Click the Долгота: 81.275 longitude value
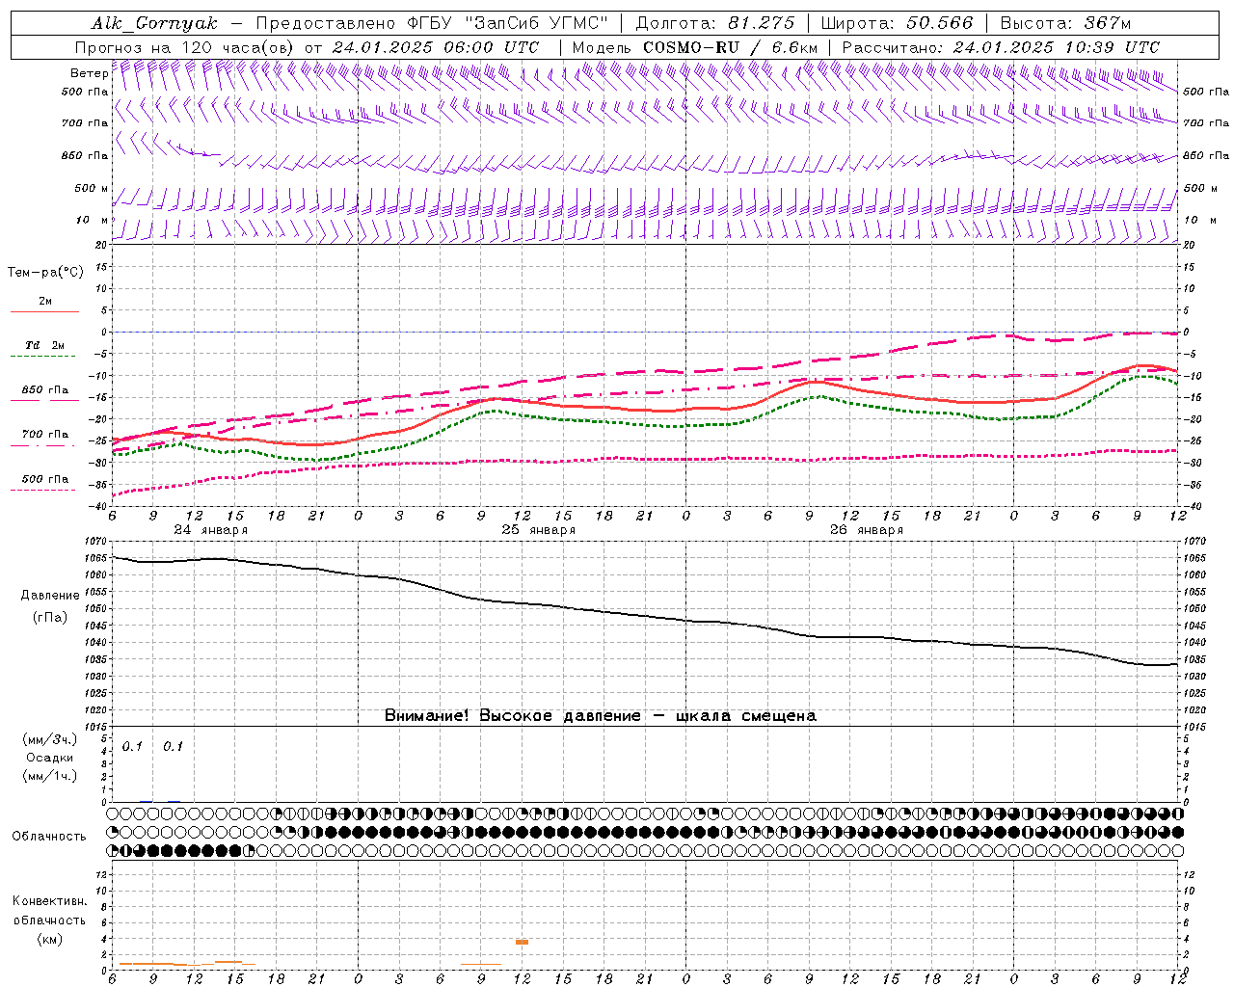The image size is (1234, 987). (715, 23)
